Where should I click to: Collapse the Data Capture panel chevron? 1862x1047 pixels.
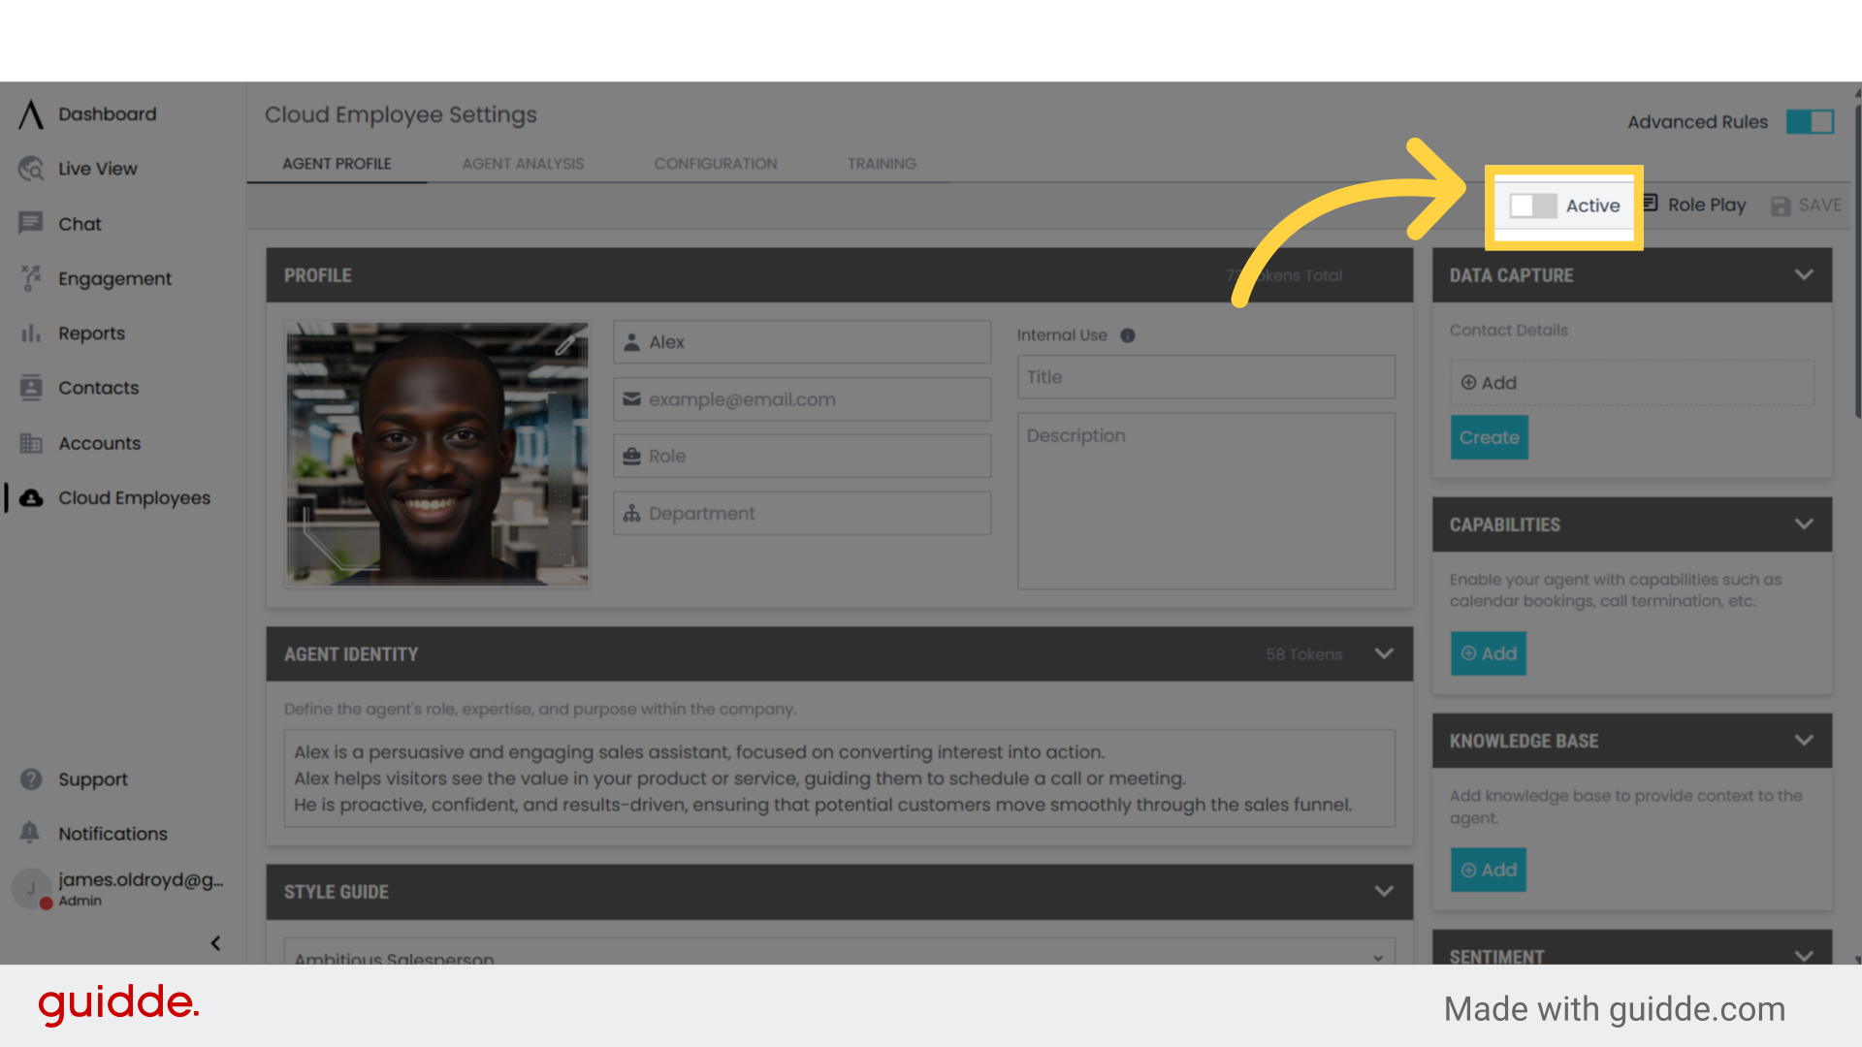[x=1804, y=274]
